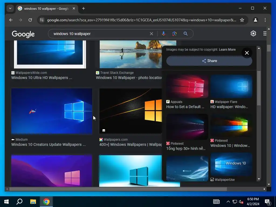276x207 pixels.
Task: Click the page horizontal scrollbar thumb
Action: coord(118,189)
